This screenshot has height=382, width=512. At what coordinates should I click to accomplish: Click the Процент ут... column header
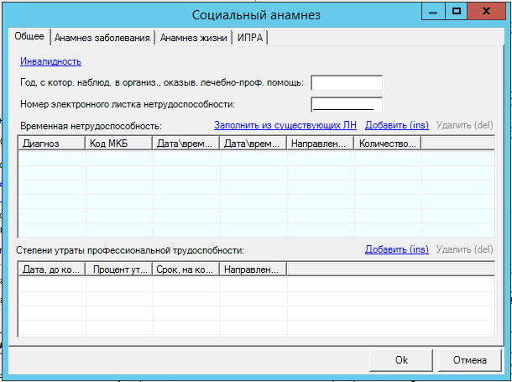119,269
